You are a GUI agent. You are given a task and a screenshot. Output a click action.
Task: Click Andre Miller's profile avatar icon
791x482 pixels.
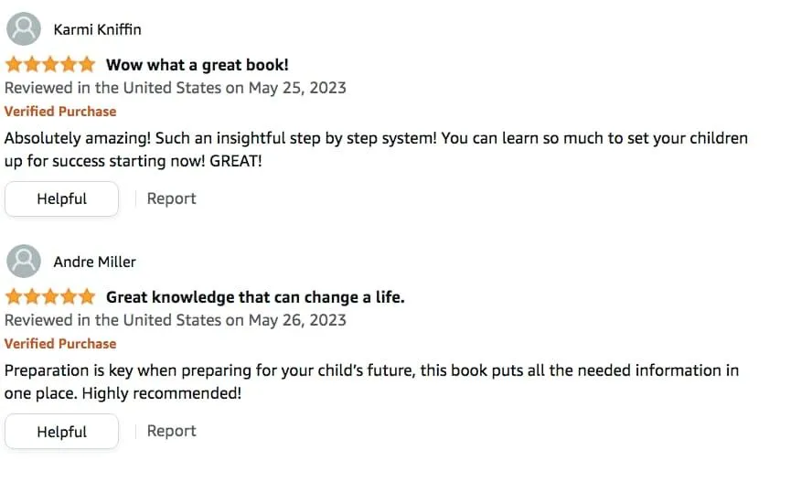[23, 262]
